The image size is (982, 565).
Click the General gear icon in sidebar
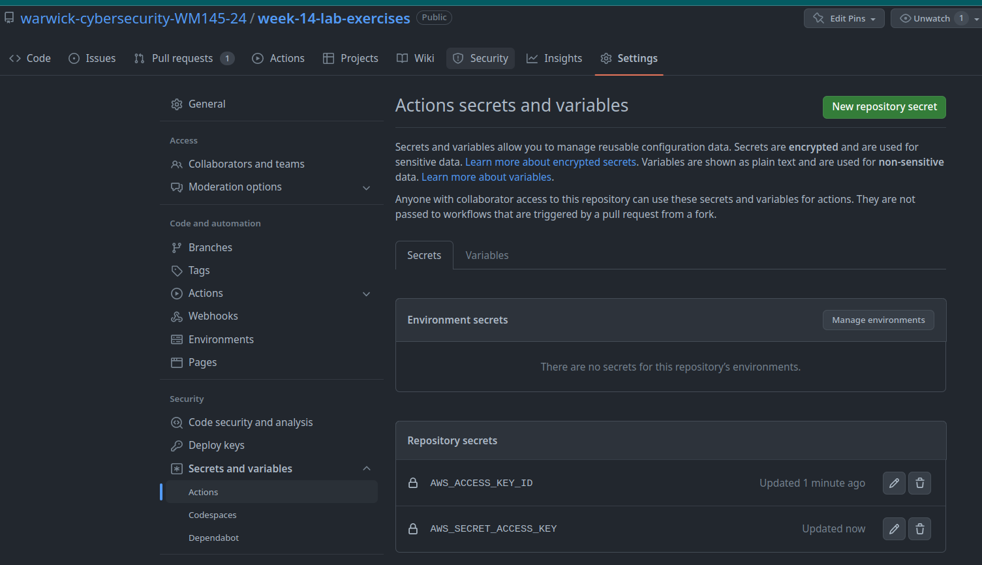coord(177,104)
